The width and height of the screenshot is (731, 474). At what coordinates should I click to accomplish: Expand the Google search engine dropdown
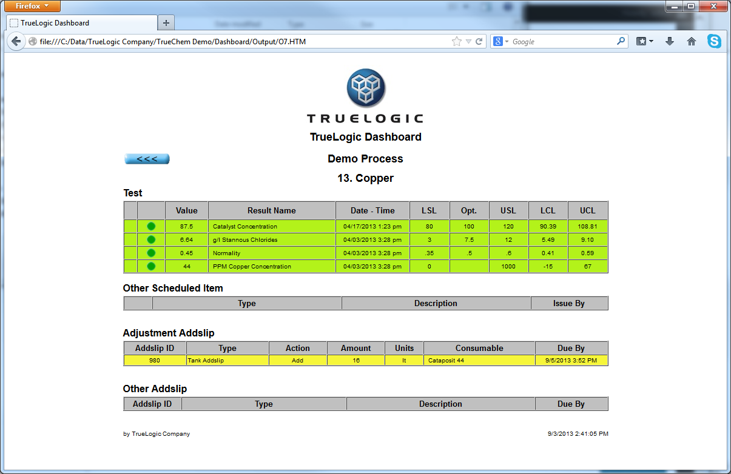[x=501, y=42]
